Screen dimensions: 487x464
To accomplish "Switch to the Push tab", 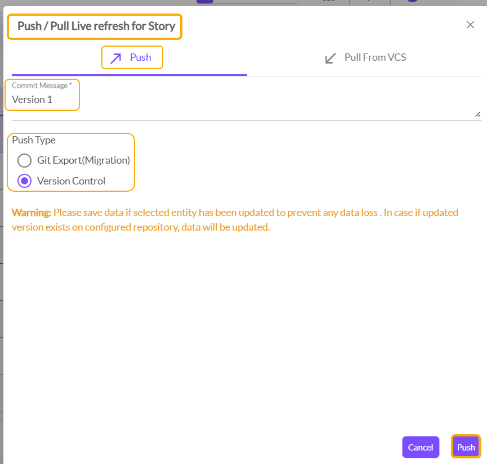I will pos(140,57).
